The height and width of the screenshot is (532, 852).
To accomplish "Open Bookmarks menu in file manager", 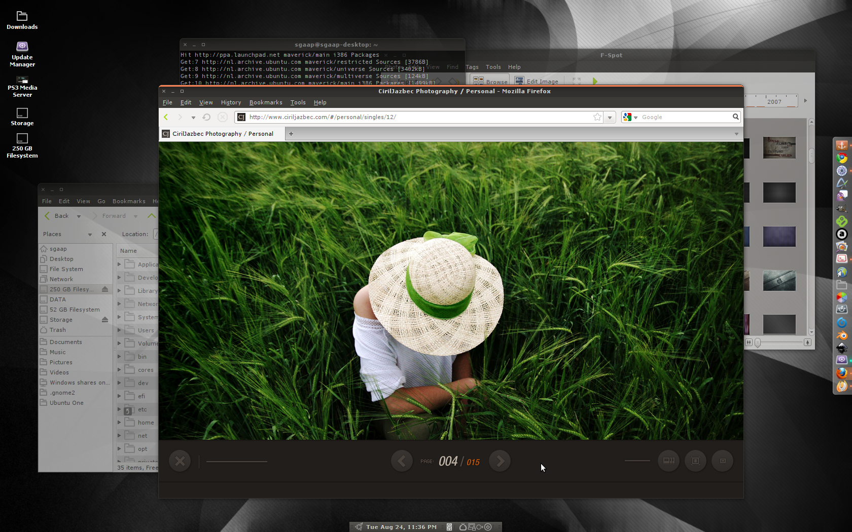I will coord(129,201).
